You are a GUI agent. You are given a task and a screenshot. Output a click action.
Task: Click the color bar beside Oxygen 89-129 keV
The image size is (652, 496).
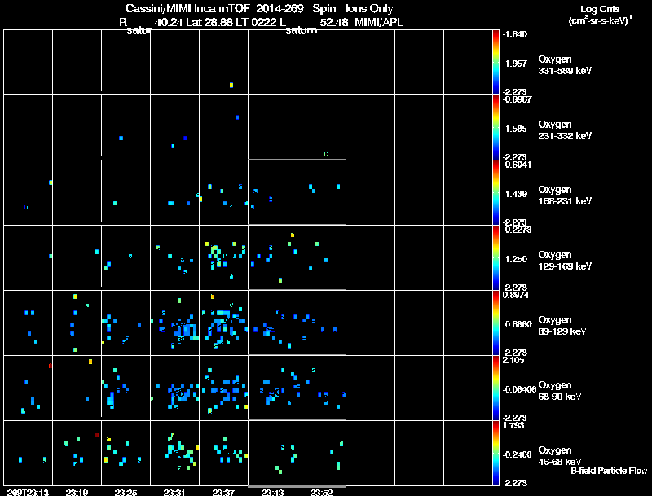(x=496, y=323)
